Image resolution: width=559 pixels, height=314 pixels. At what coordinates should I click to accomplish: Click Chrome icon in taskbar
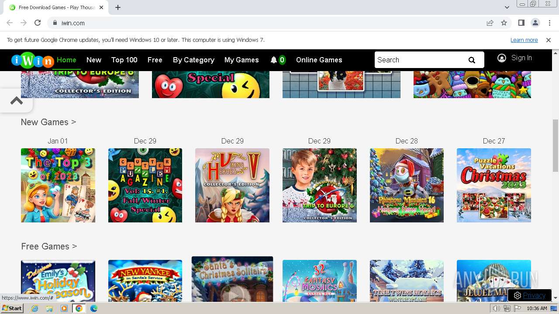pyautogui.click(x=79, y=308)
